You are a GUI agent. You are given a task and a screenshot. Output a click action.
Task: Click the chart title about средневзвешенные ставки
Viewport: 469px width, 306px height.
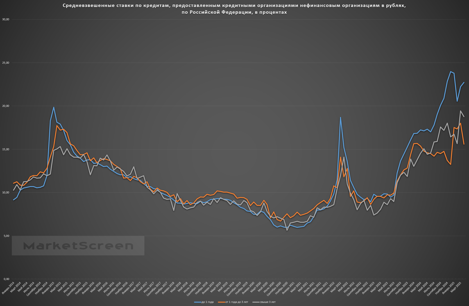tap(234, 9)
